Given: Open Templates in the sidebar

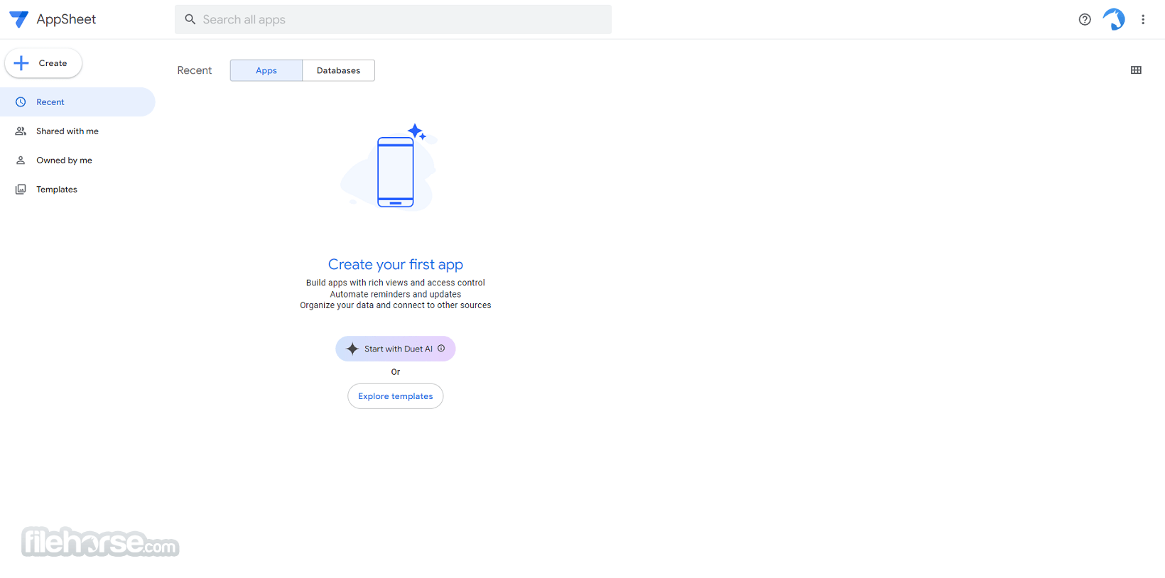Looking at the screenshot, I should pos(77,190).
